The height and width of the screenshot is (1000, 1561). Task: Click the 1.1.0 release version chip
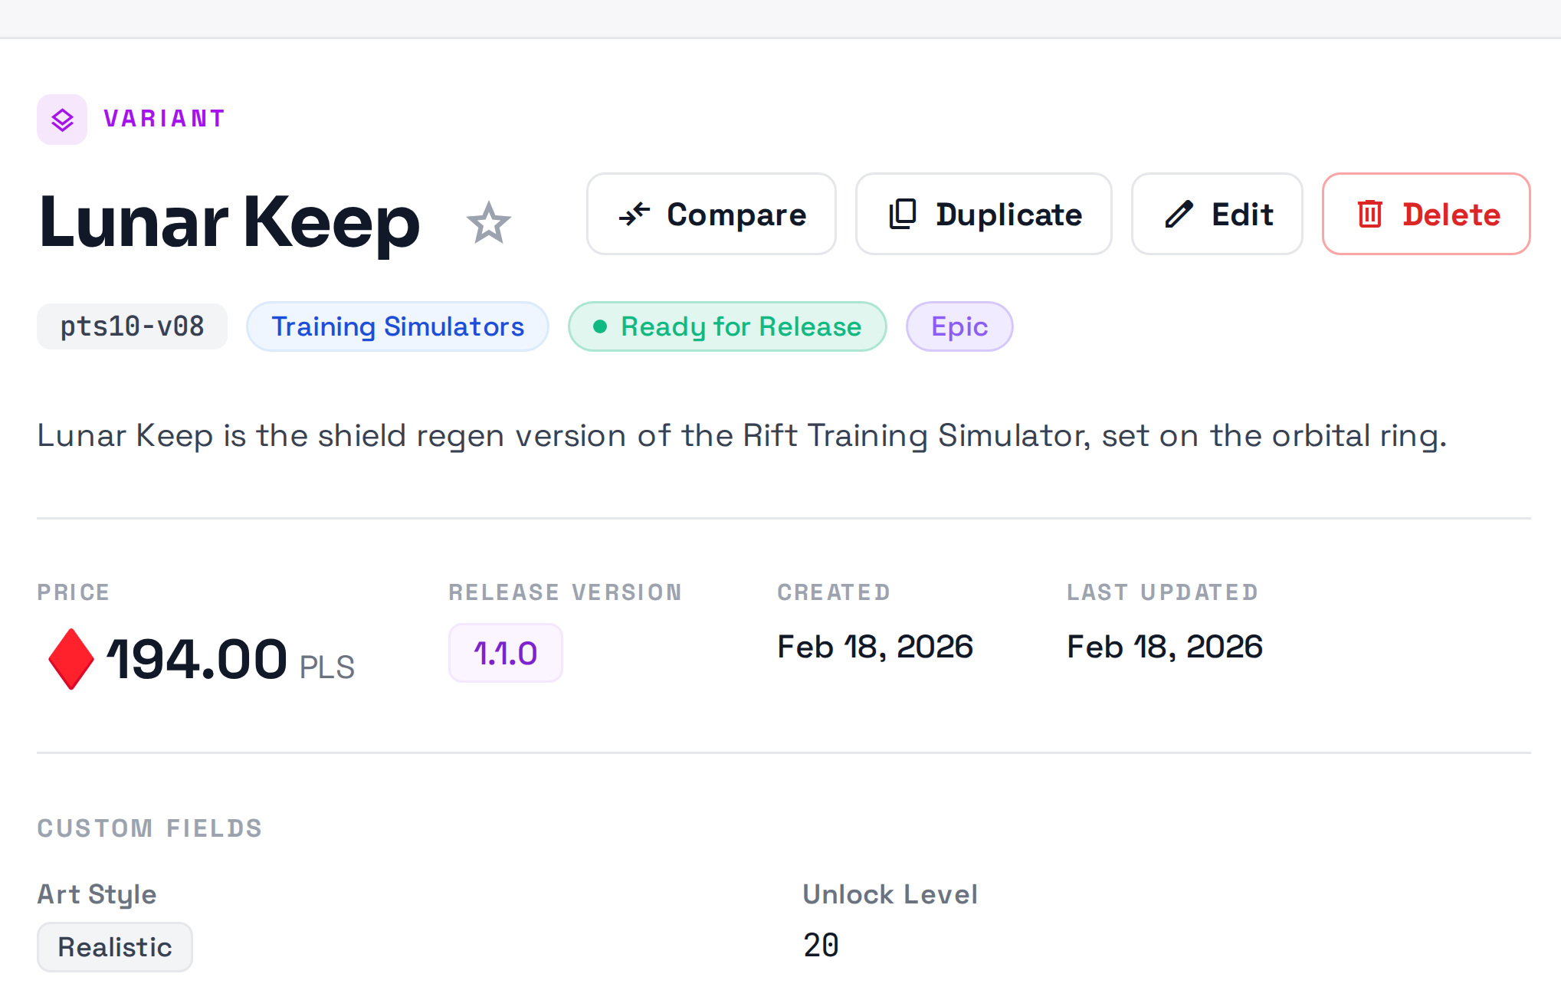point(506,653)
